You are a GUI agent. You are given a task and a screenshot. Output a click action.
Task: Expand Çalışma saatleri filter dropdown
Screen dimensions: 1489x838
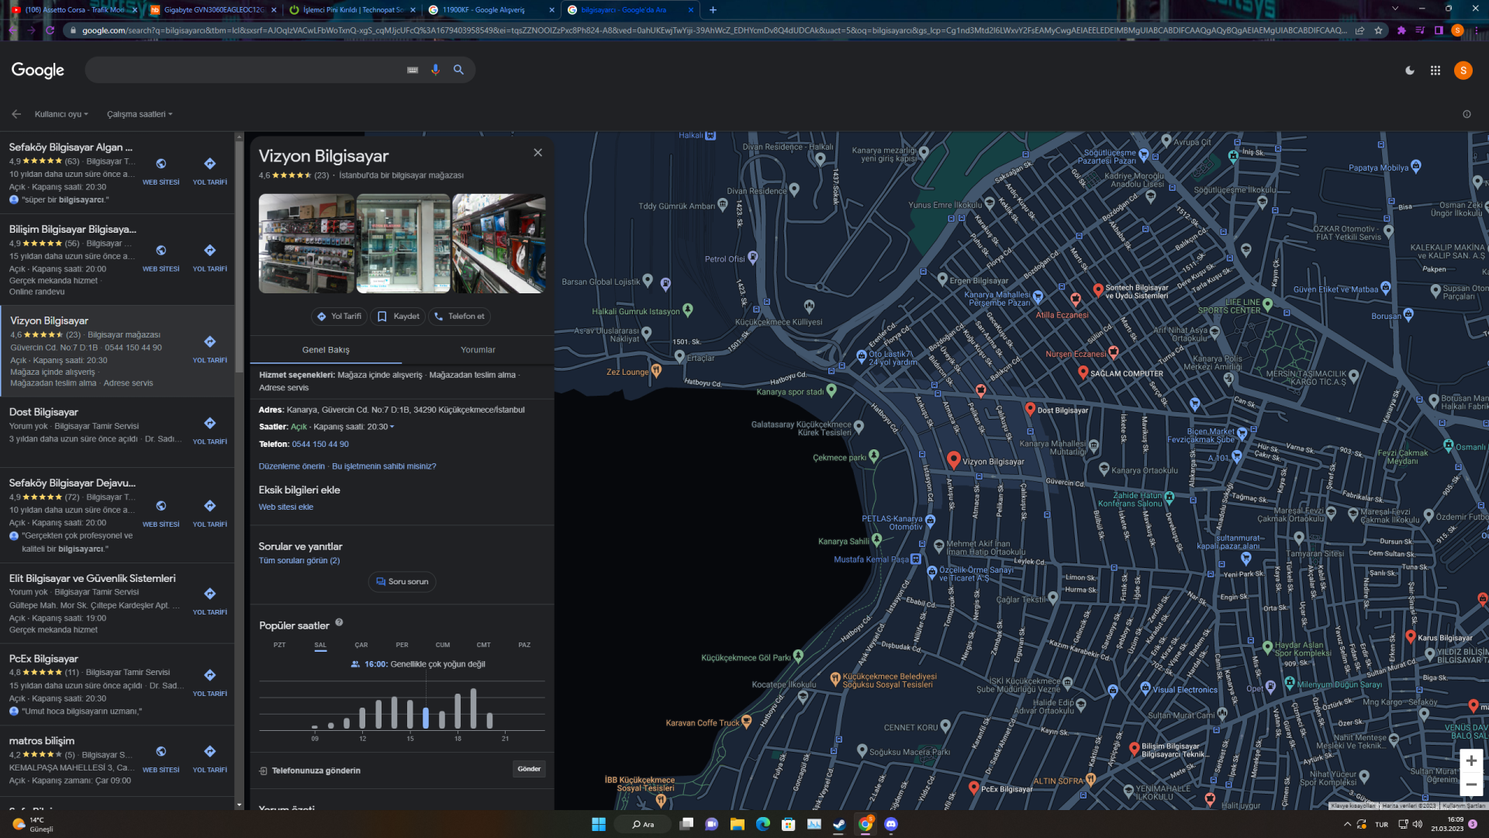click(140, 114)
